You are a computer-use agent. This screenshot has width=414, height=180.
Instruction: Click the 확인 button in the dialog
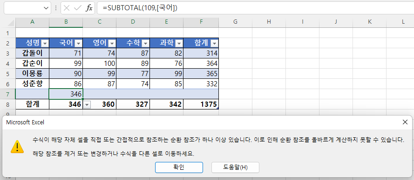[x=179, y=167]
